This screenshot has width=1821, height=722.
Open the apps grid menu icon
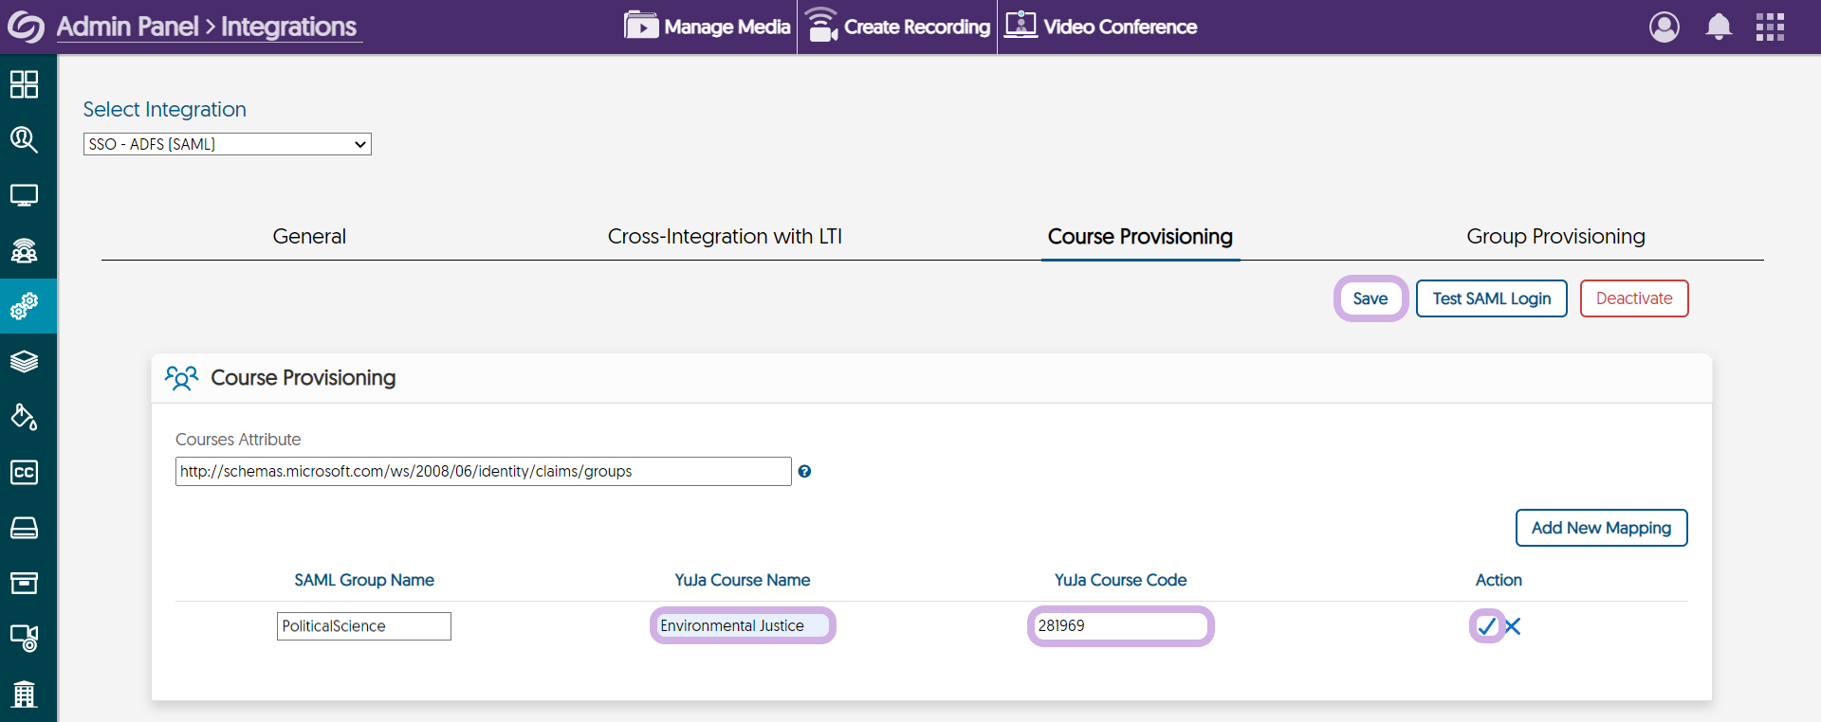pos(1770,27)
